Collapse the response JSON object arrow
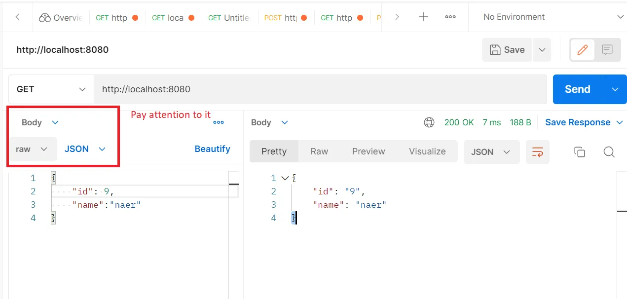 284,178
